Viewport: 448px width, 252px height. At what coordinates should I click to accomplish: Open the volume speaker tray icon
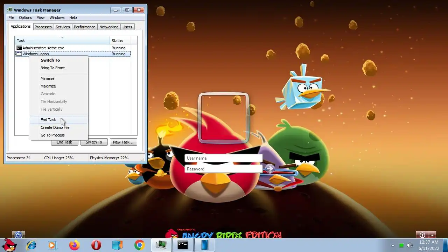pyautogui.click(x=410, y=245)
